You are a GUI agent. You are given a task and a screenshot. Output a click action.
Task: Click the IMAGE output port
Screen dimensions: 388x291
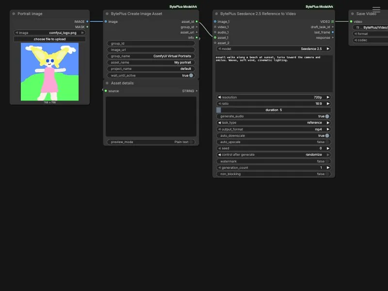(x=87, y=21)
